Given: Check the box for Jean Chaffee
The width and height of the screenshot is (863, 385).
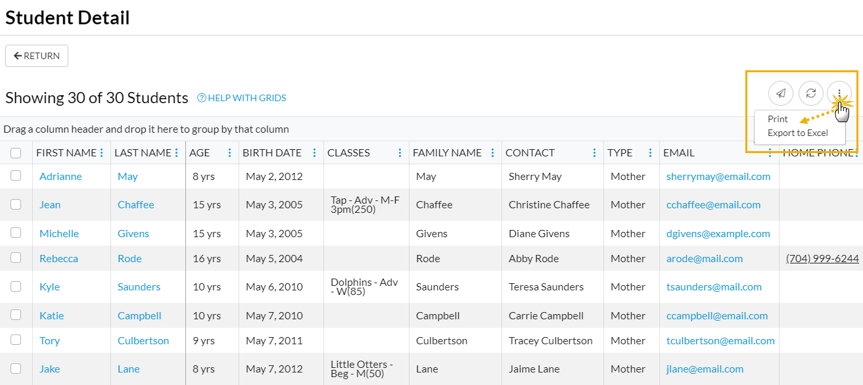Looking at the screenshot, I should [16, 204].
